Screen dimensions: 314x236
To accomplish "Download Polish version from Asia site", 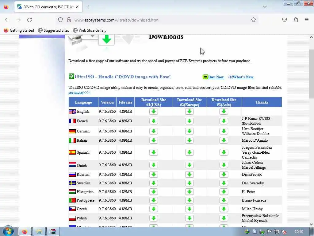I will 224,218.
